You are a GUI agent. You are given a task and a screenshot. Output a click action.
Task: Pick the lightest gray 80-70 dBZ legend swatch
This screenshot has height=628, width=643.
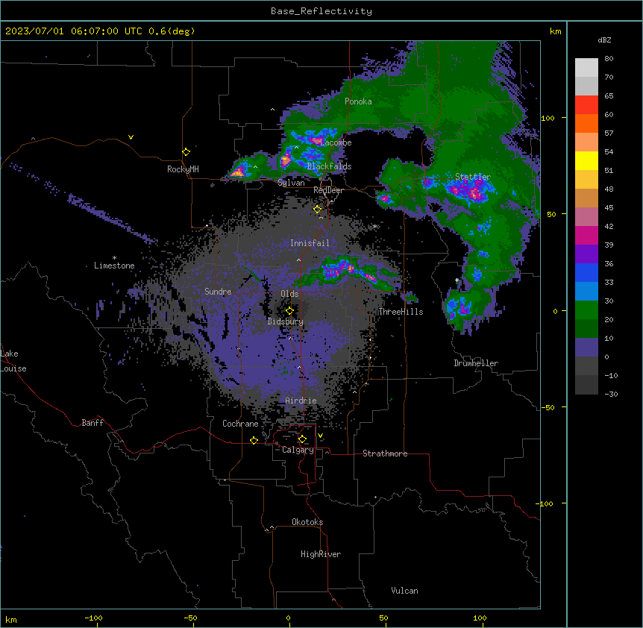[586, 68]
